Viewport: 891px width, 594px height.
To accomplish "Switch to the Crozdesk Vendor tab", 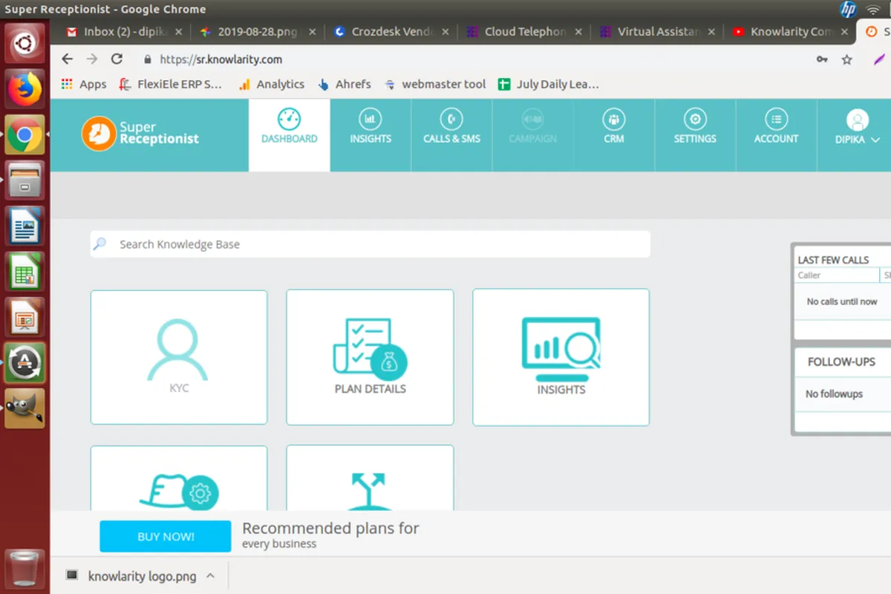I will [x=392, y=32].
